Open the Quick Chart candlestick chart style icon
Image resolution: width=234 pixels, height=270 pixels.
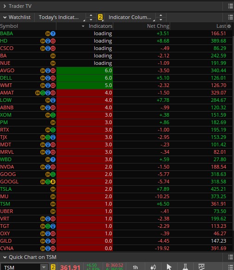tap(153, 267)
